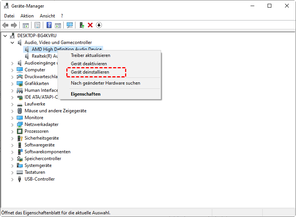Click the show/hide console tree toolbar icon
This screenshot has height=217, width=296.
pos(26,25)
